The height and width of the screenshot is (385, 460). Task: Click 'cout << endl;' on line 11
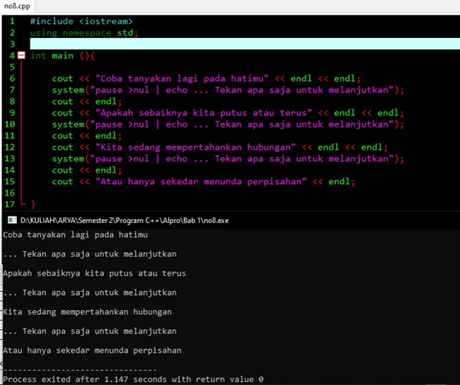point(86,136)
